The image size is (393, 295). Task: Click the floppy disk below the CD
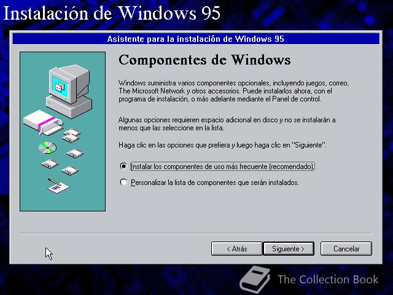click(50, 164)
